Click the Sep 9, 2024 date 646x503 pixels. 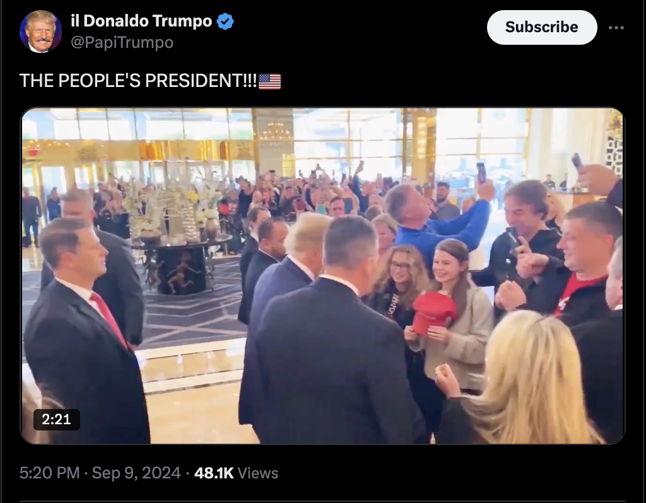(x=136, y=473)
